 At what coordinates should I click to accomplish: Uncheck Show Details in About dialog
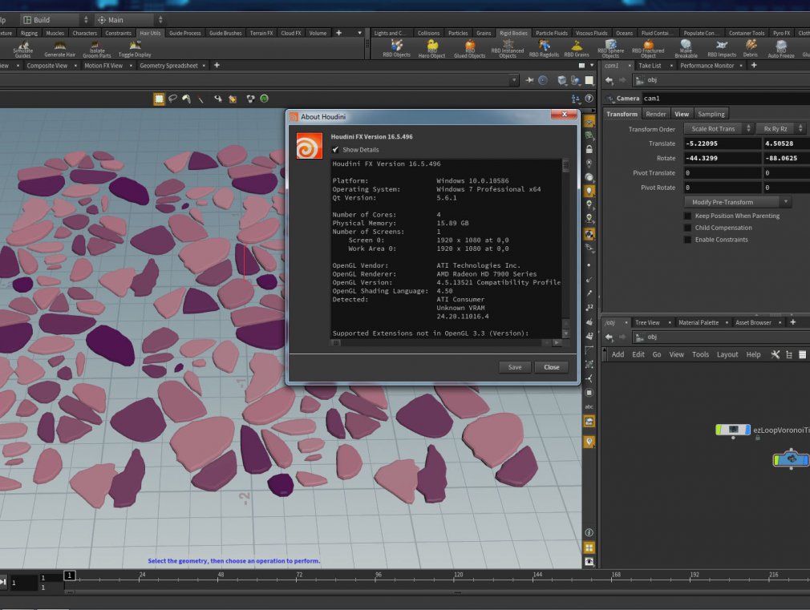[x=336, y=150]
